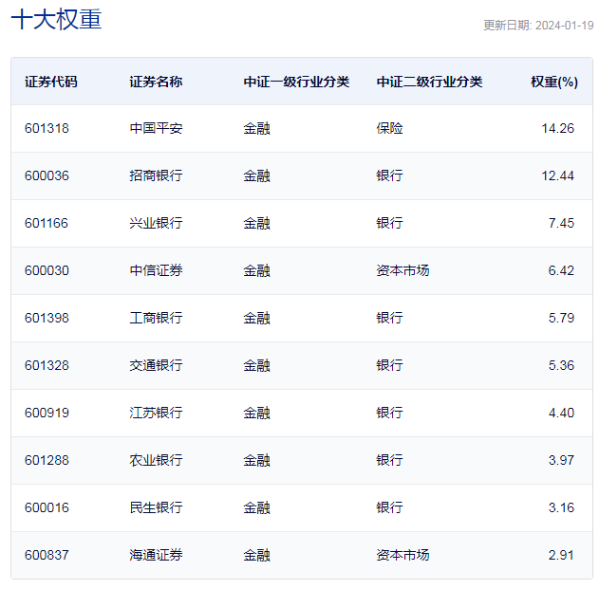Click 银行 in the 农业银行 row
599x589 pixels.
(x=389, y=460)
